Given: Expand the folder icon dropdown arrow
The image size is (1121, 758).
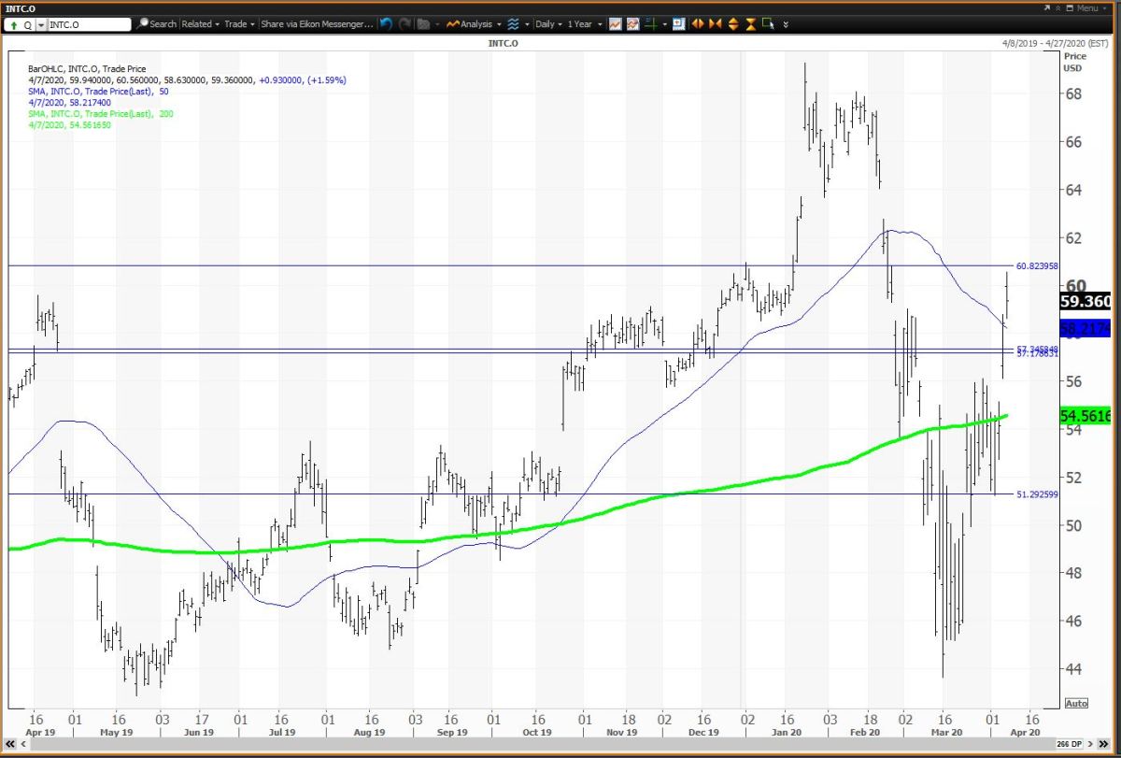Looking at the screenshot, I should point(436,24).
